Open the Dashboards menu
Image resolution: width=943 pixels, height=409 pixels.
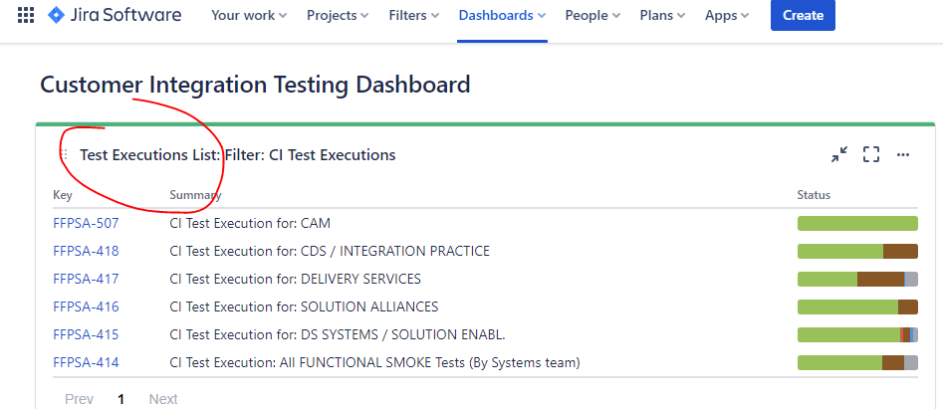502,15
